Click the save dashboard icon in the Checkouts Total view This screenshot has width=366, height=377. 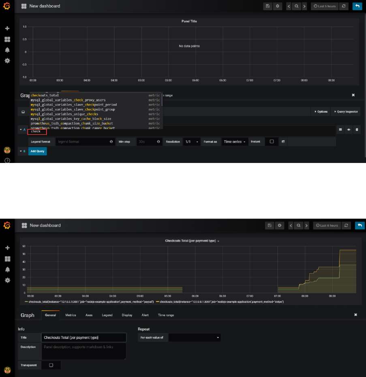coord(270,225)
